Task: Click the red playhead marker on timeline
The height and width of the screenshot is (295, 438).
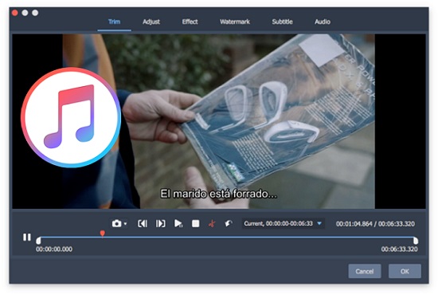Action: coord(103,233)
